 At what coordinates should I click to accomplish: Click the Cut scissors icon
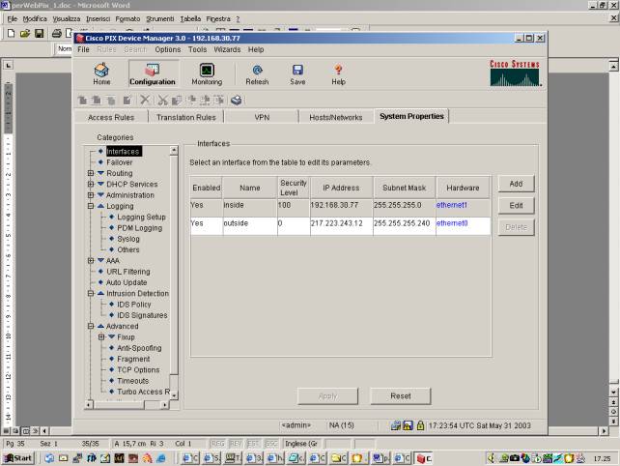[x=162, y=101]
